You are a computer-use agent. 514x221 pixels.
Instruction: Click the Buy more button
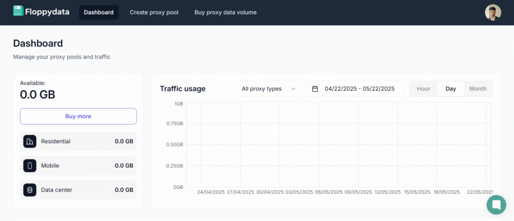click(78, 116)
